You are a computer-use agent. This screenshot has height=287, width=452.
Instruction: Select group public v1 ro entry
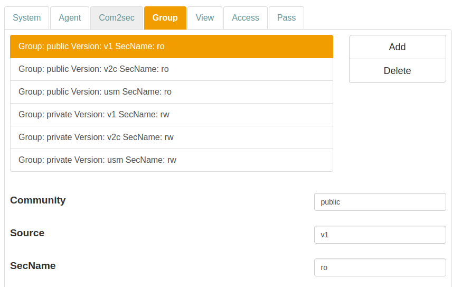click(x=171, y=47)
